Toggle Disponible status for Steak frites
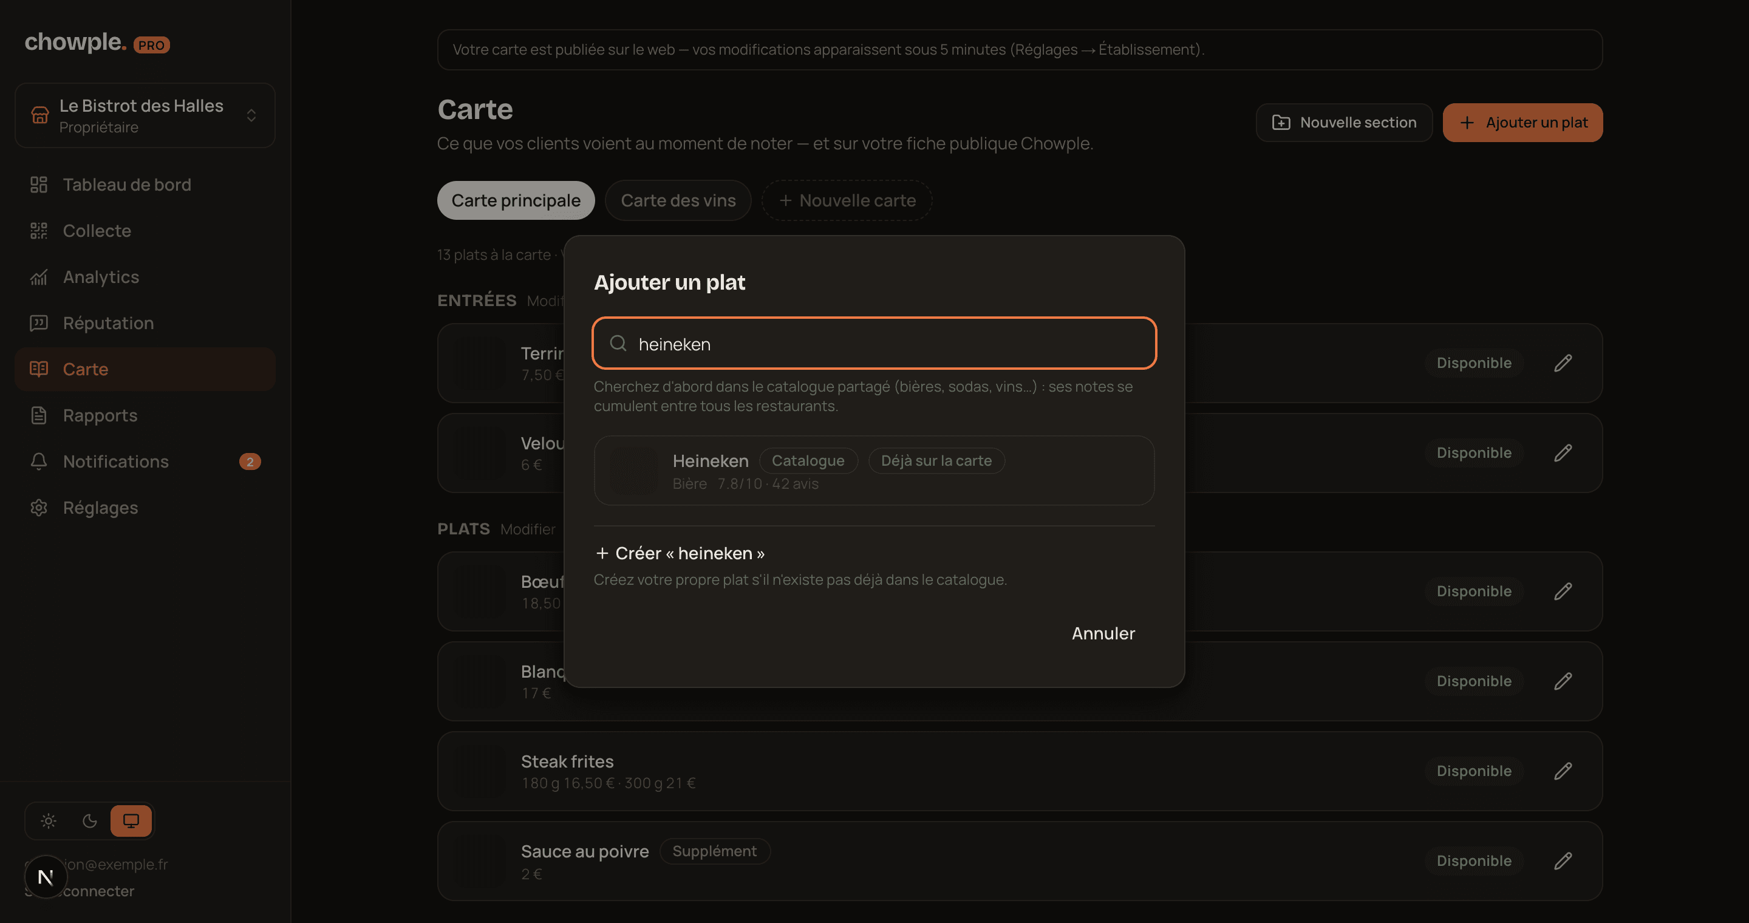Viewport: 1749px width, 923px height. click(x=1474, y=772)
